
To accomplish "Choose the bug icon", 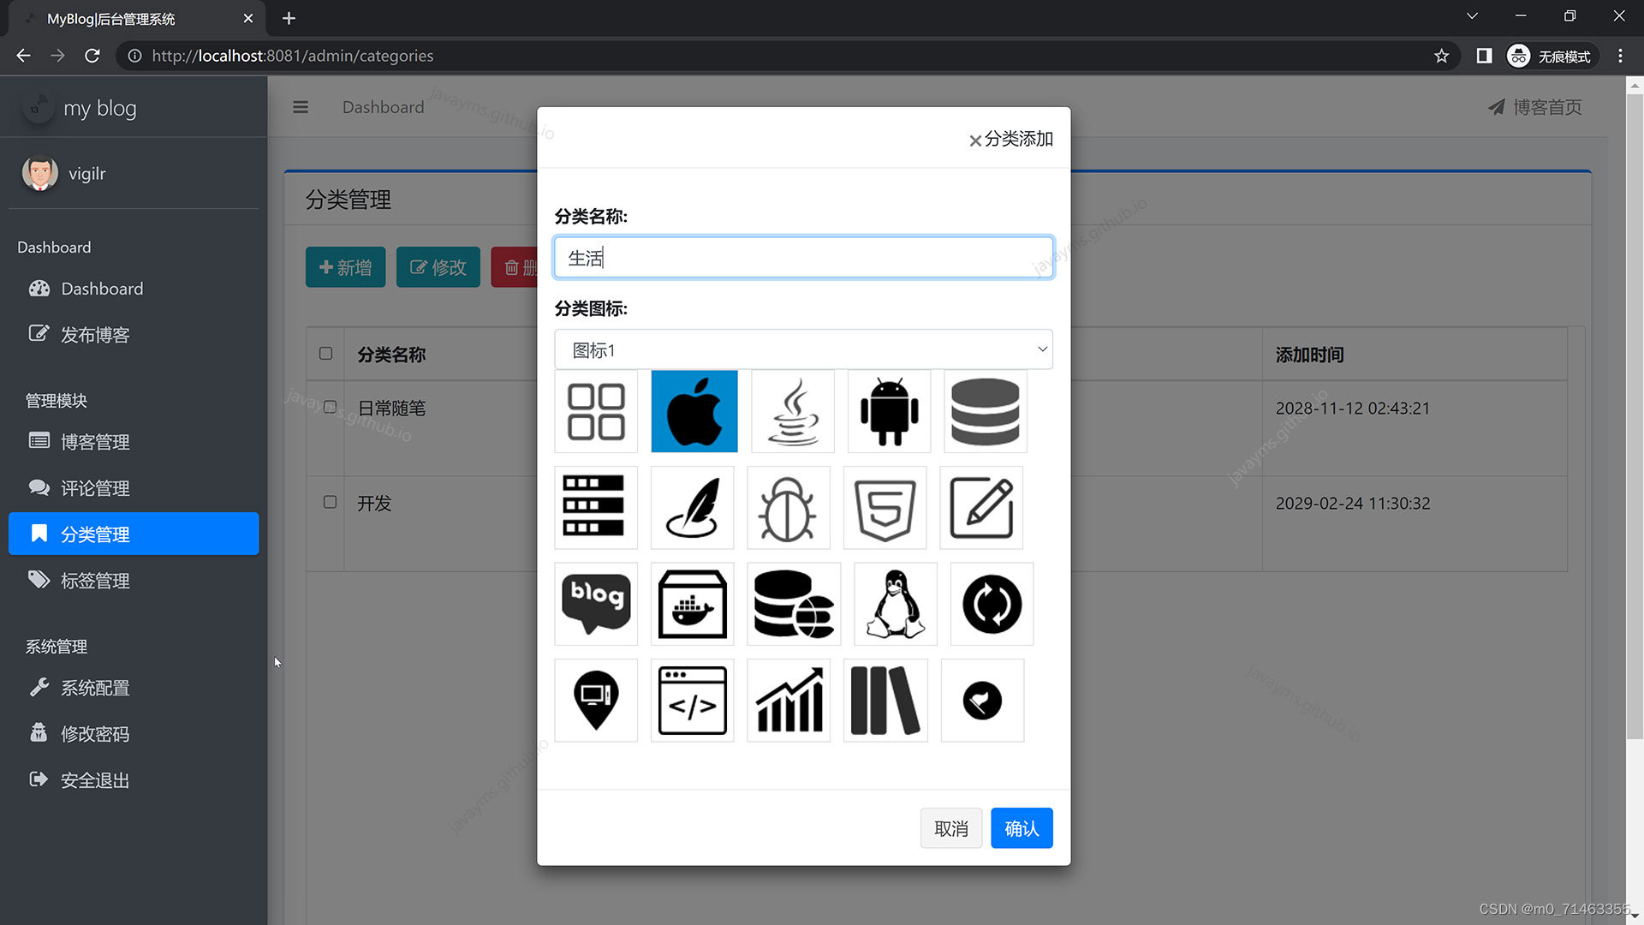I will coord(788,509).
